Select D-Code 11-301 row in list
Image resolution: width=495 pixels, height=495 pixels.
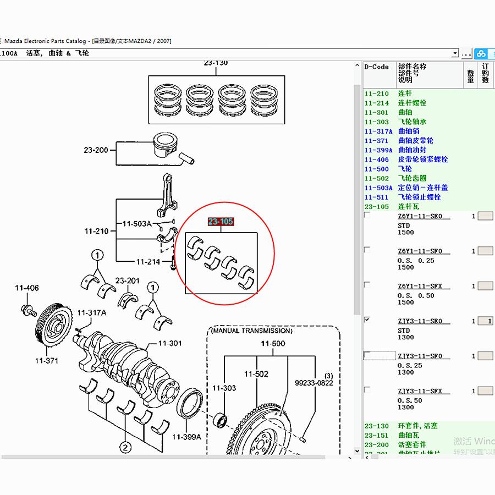point(428,112)
